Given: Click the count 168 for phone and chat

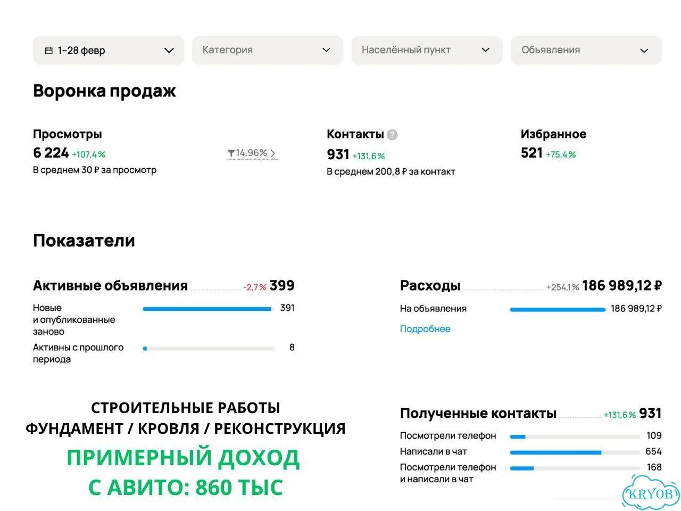Looking at the screenshot, I should [654, 467].
